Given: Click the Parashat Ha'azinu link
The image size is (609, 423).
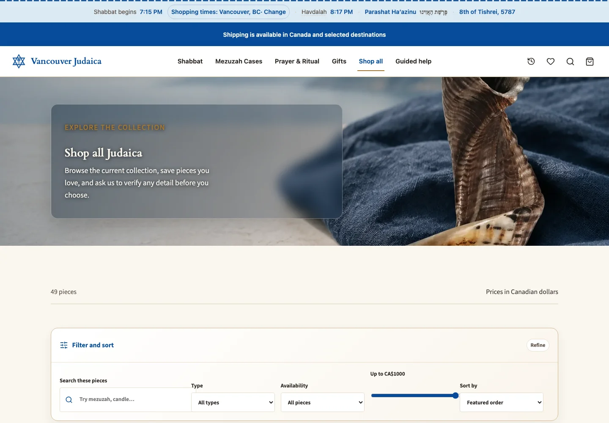Looking at the screenshot, I should tap(406, 12).
